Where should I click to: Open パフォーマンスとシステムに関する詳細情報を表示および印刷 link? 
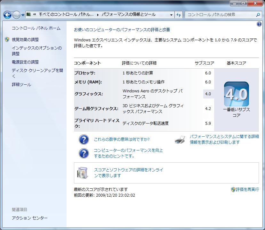click(224, 140)
